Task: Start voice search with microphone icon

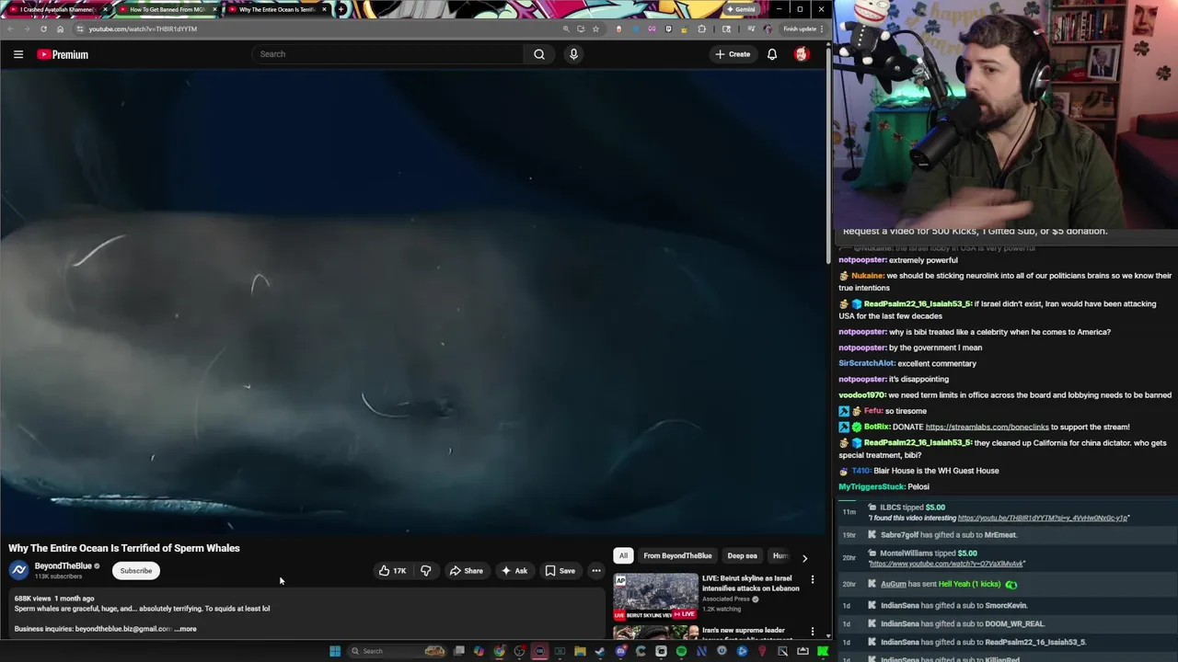Action: (573, 54)
